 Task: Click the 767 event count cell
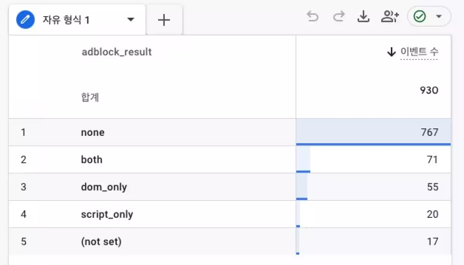(x=429, y=132)
